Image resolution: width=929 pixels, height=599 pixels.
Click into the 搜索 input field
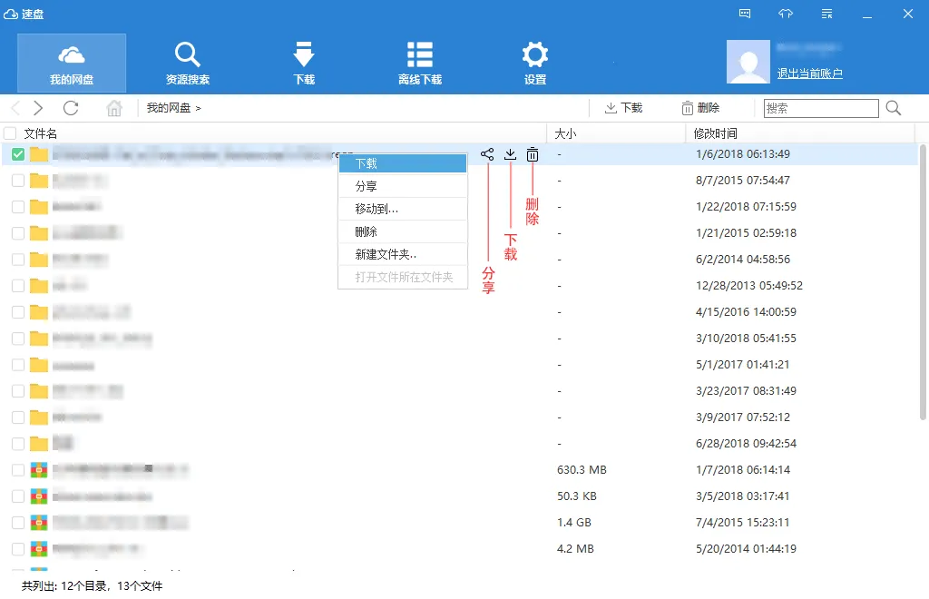click(820, 108)
